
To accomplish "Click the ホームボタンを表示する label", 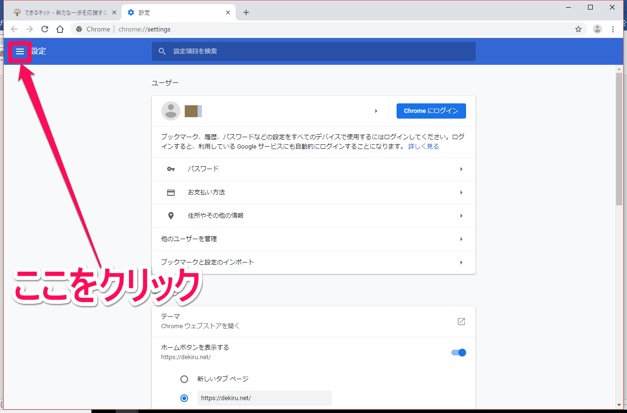I will tap(195, 347).
